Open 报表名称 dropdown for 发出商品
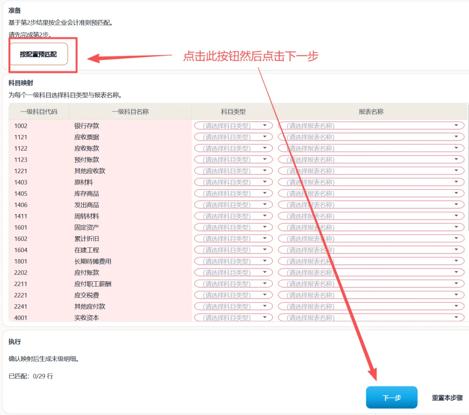 coord(371,205)
